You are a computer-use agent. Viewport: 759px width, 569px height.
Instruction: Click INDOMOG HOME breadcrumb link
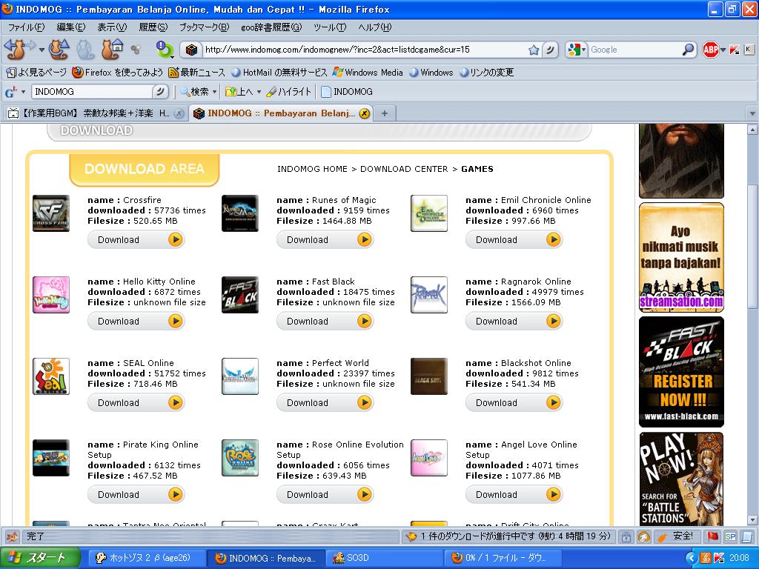point(312,169)
